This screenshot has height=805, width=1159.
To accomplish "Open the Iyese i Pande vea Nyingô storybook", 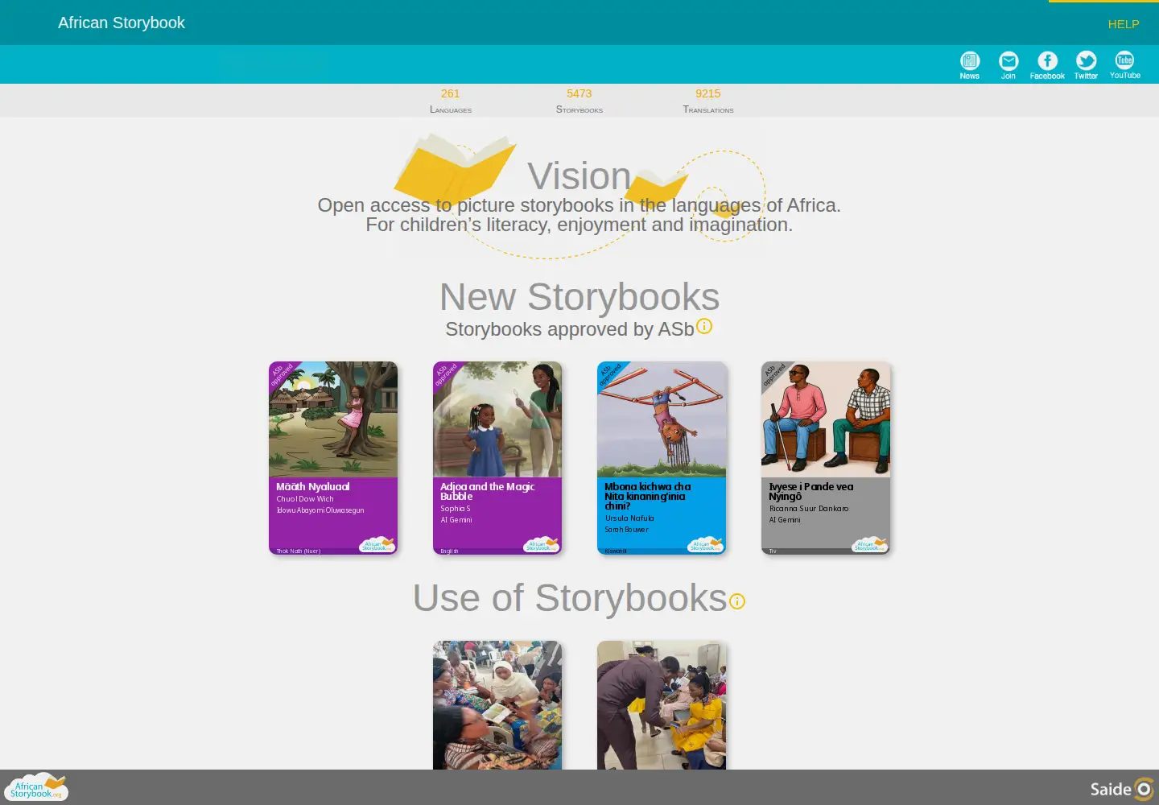I will click(826, 458).
